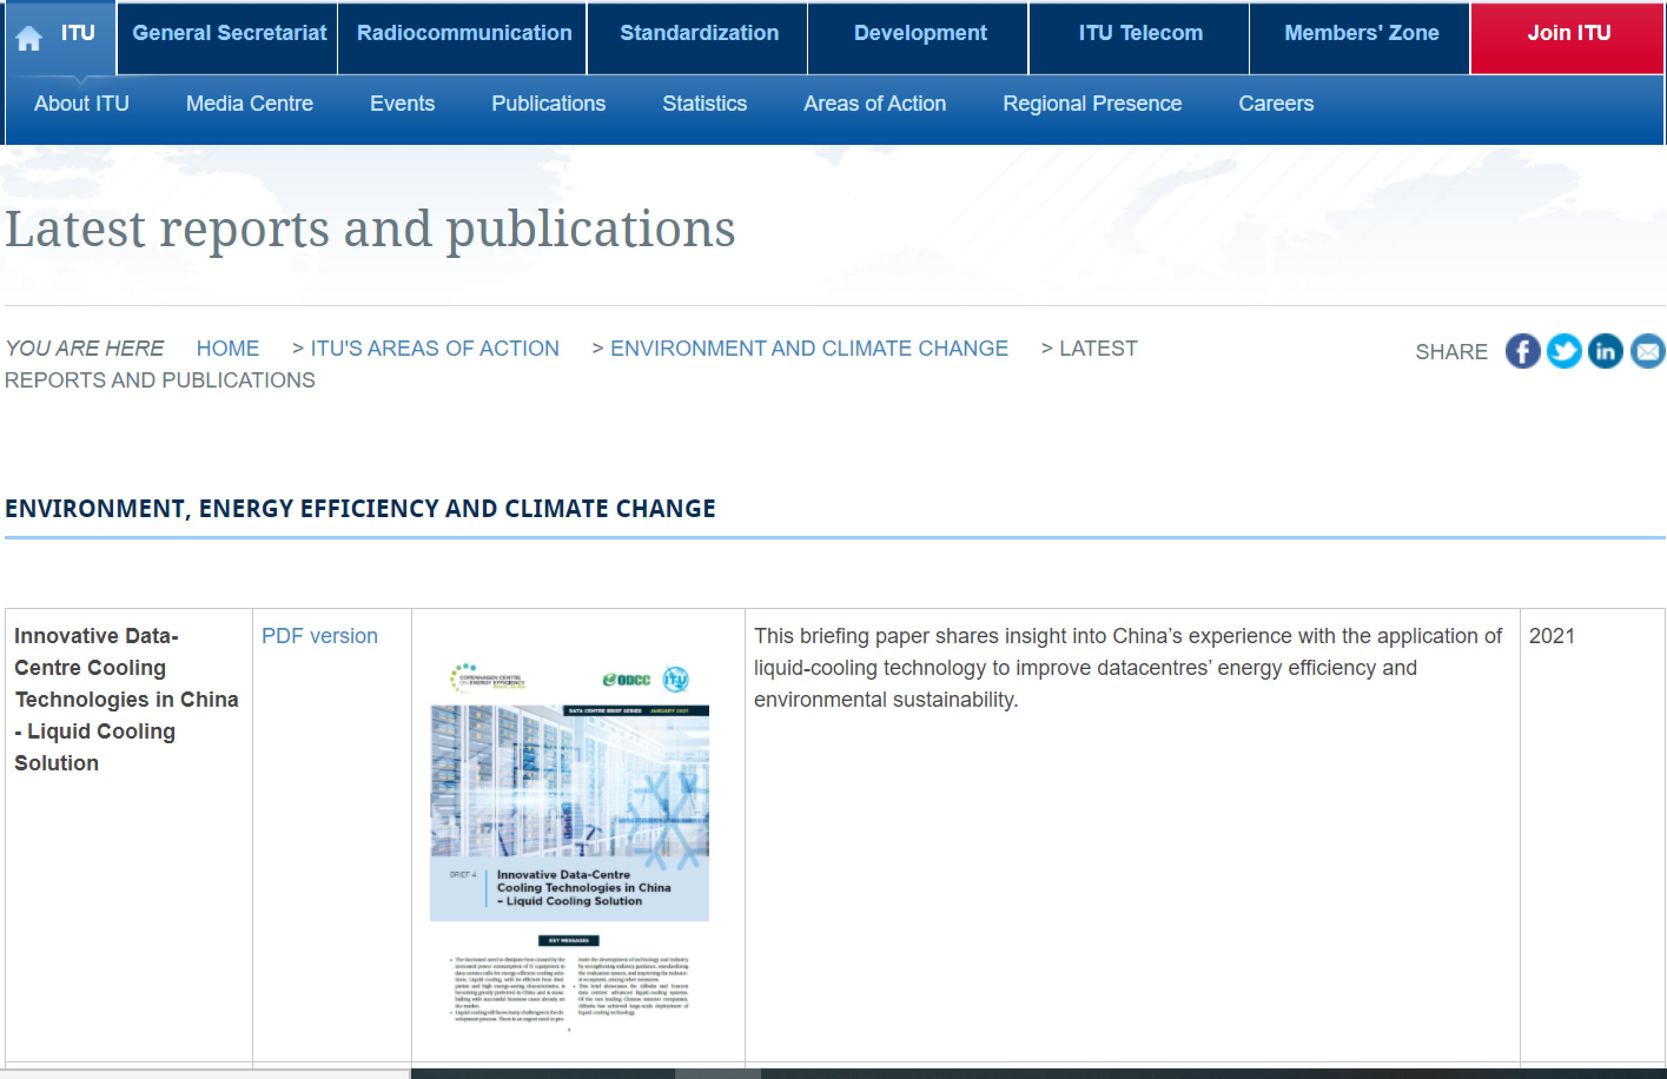
Task: Open Statistics menu item
Action: tap(704, 104)
